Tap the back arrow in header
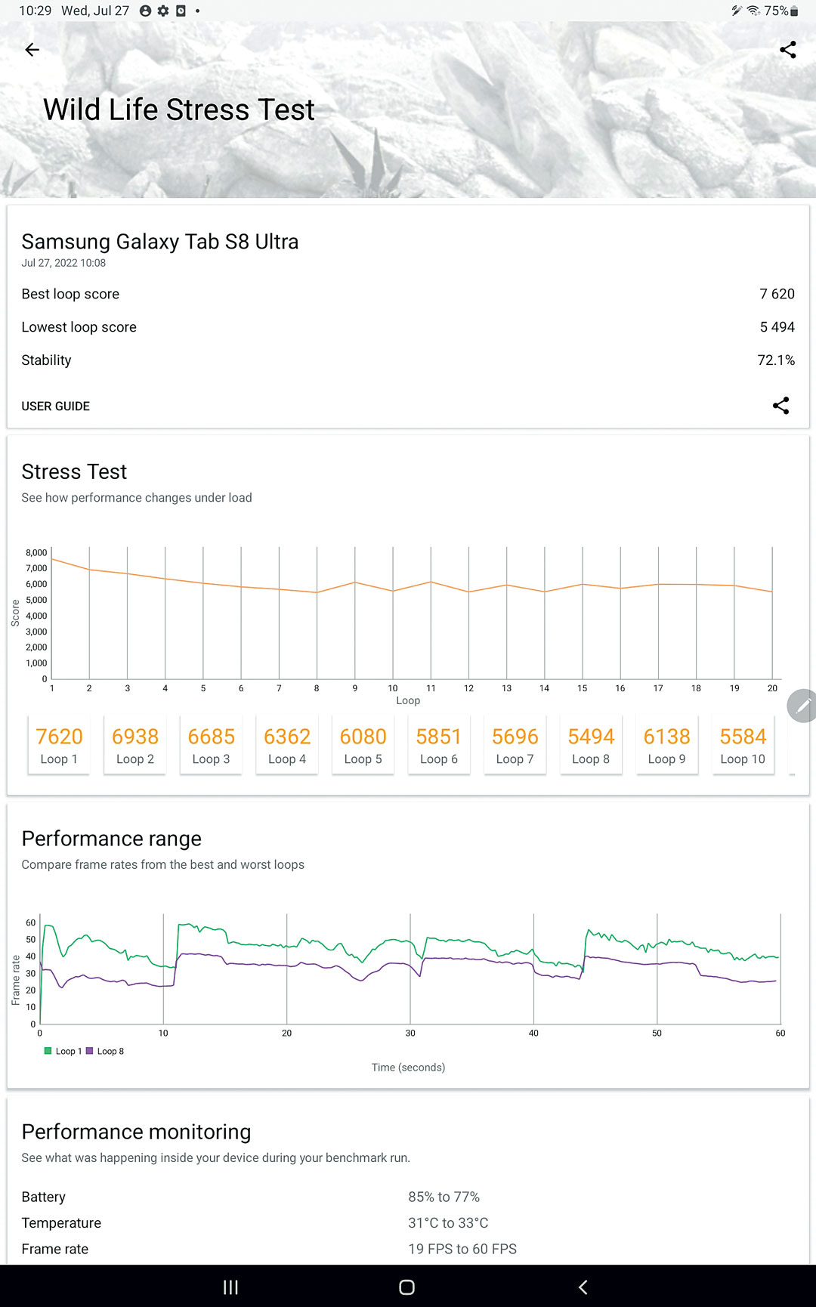Image resolution: width=816 pixels, height=1307 pixels. click(32, 50)
